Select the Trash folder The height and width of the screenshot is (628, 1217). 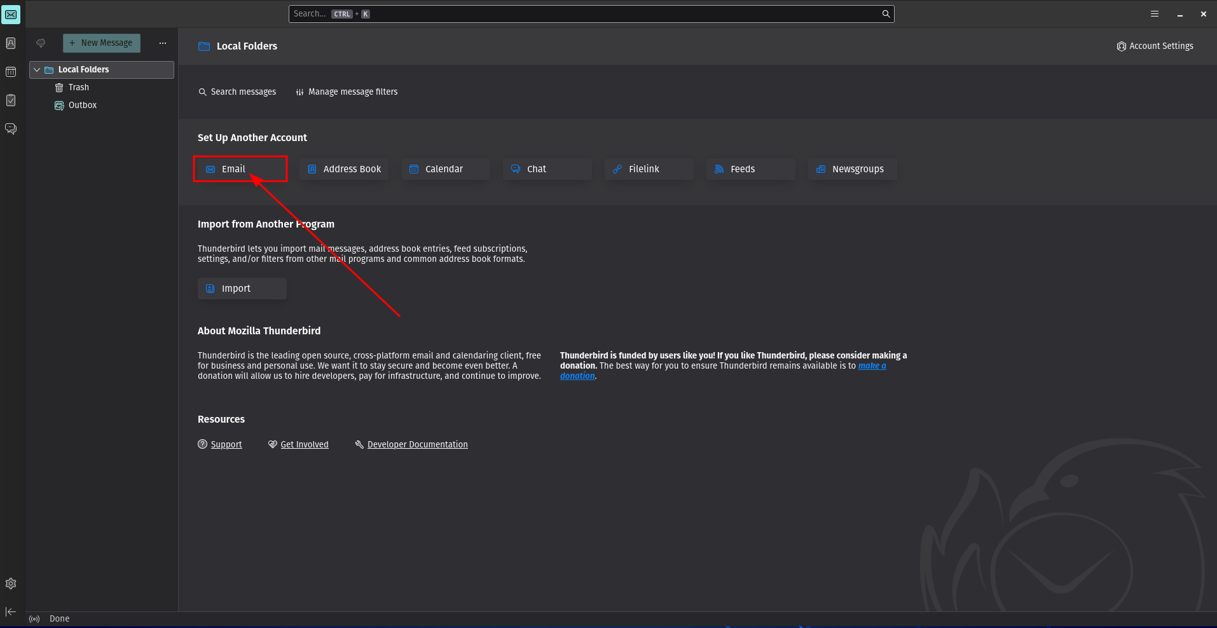(78, 88)
